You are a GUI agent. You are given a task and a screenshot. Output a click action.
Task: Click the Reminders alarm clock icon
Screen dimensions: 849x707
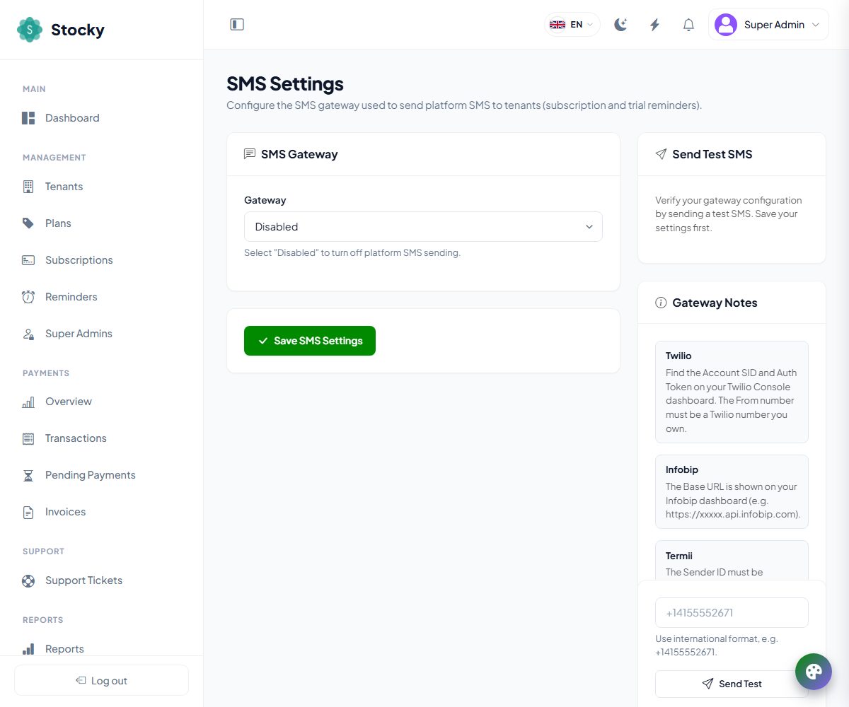point(28,297)
